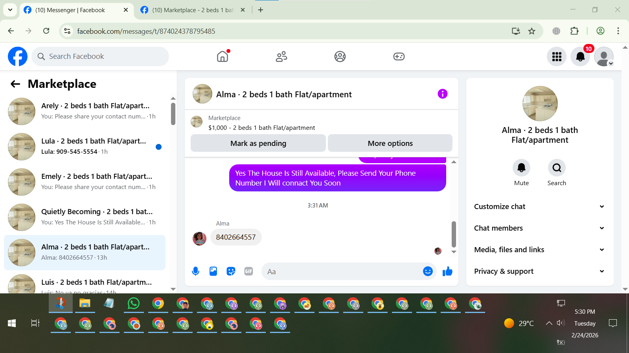This screenshot has height=353, width=629.
Task: Open WhatsApp from the taskbar
Action: (134, 303)
